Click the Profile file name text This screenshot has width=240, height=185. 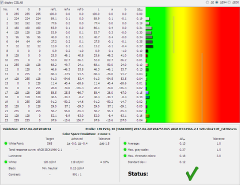point(167,129)
